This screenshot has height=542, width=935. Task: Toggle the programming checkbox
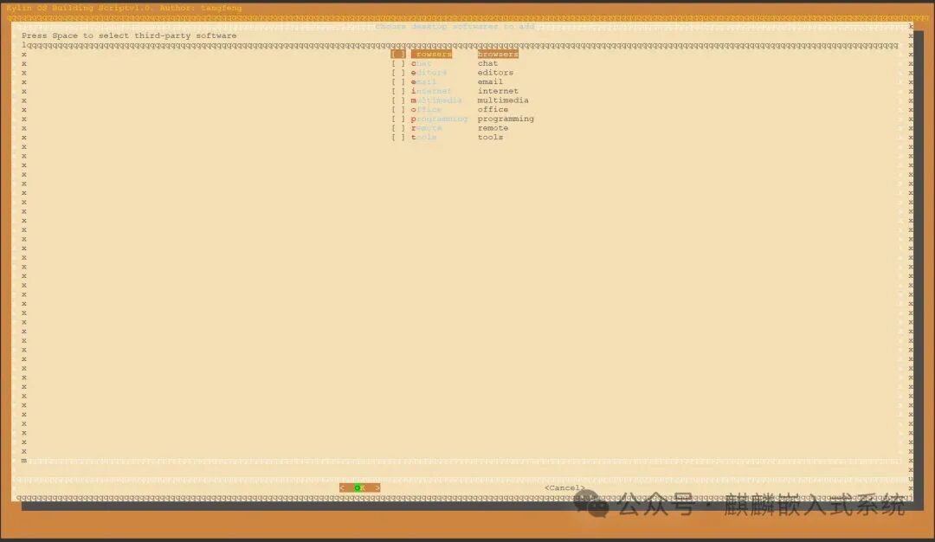coord(398,119)
